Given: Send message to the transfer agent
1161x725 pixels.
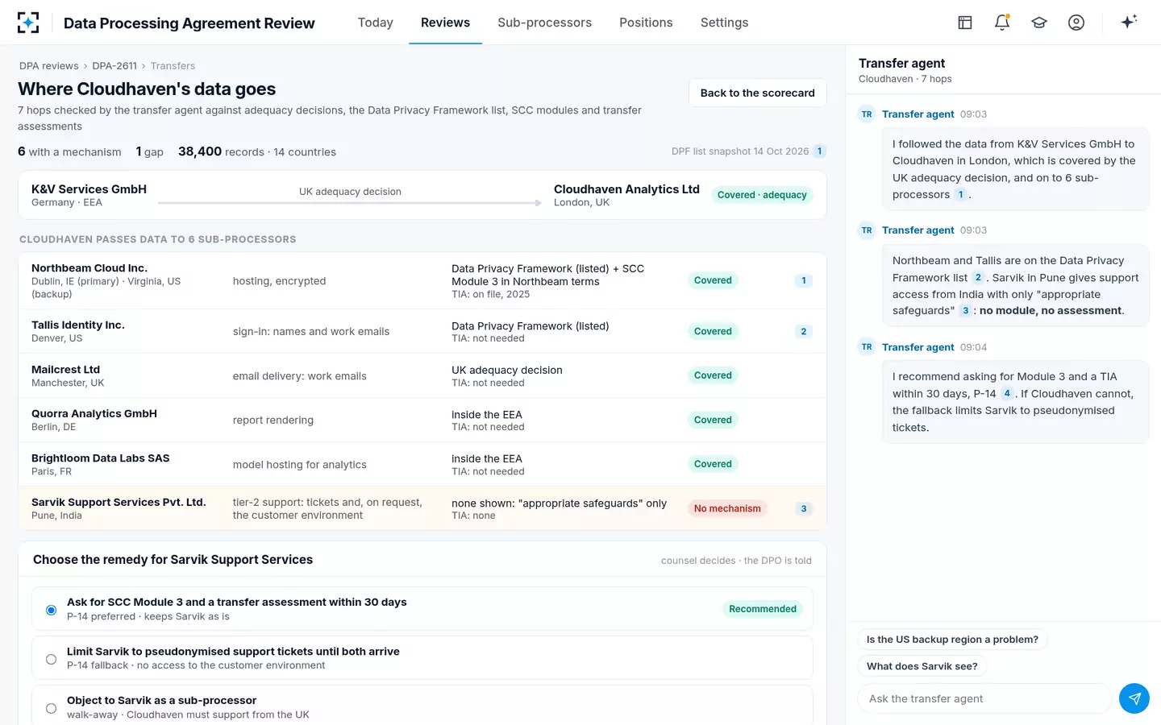Looking at the screenshot, I should click(1134, 698).
